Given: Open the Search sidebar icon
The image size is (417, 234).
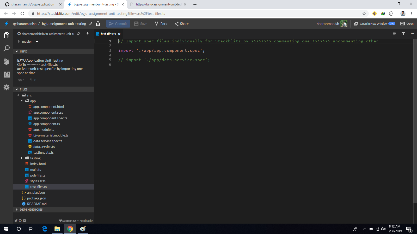Looking at the screenshot, I should [7, 48].
